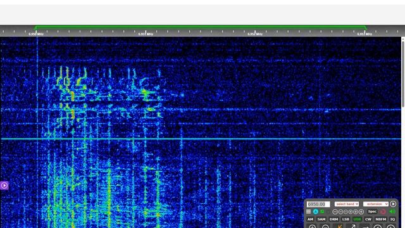The image size is (405, 228).
Task: Step frequency down by the medium decrement
Action: coord(340,212)
